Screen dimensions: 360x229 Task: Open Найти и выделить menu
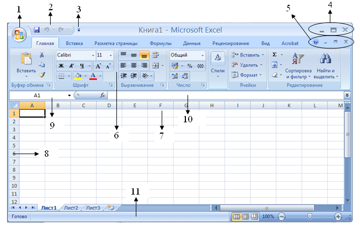326,66
